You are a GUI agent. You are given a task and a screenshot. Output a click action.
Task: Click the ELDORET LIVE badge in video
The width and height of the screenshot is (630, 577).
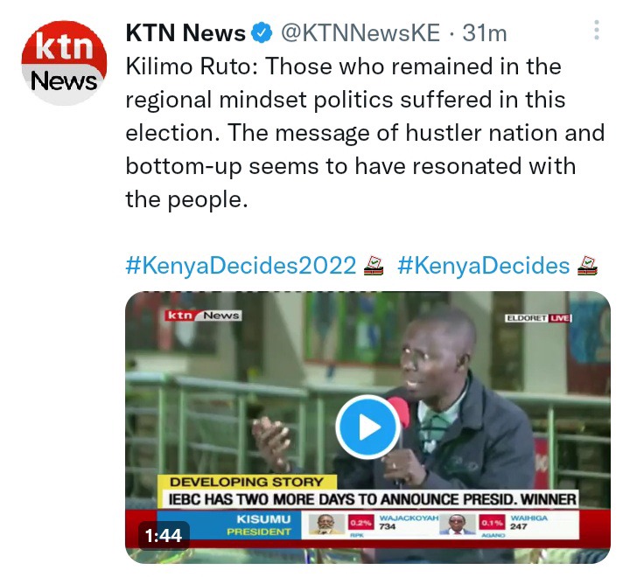[538, 318]
